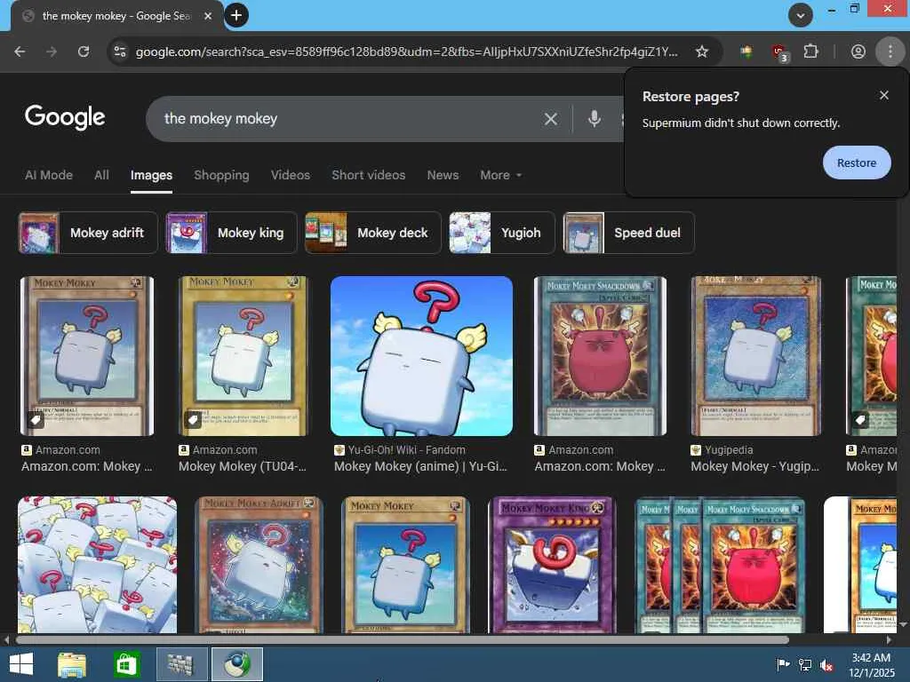The width and height of the screenshot is (910, 682).
Task: Expand the More dropdown
Action: (500, 175)
